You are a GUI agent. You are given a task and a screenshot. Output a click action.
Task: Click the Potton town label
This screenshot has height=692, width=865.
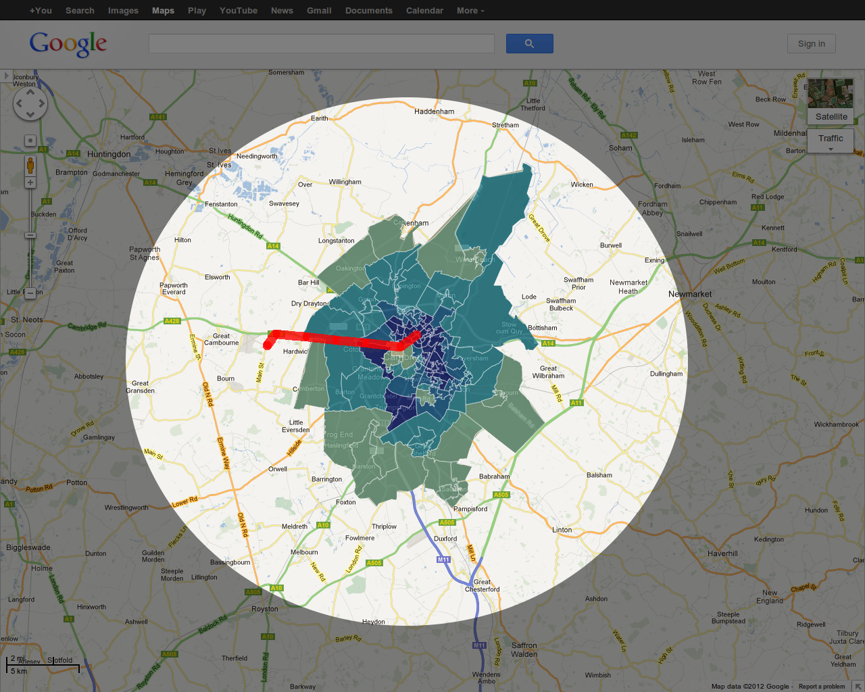[77, 483]
